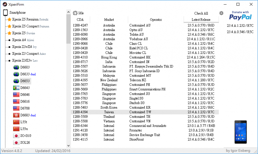Click the Smartphone device icon
The height and width of the screenshot is (154, 258).
click(x=5, y=13)
